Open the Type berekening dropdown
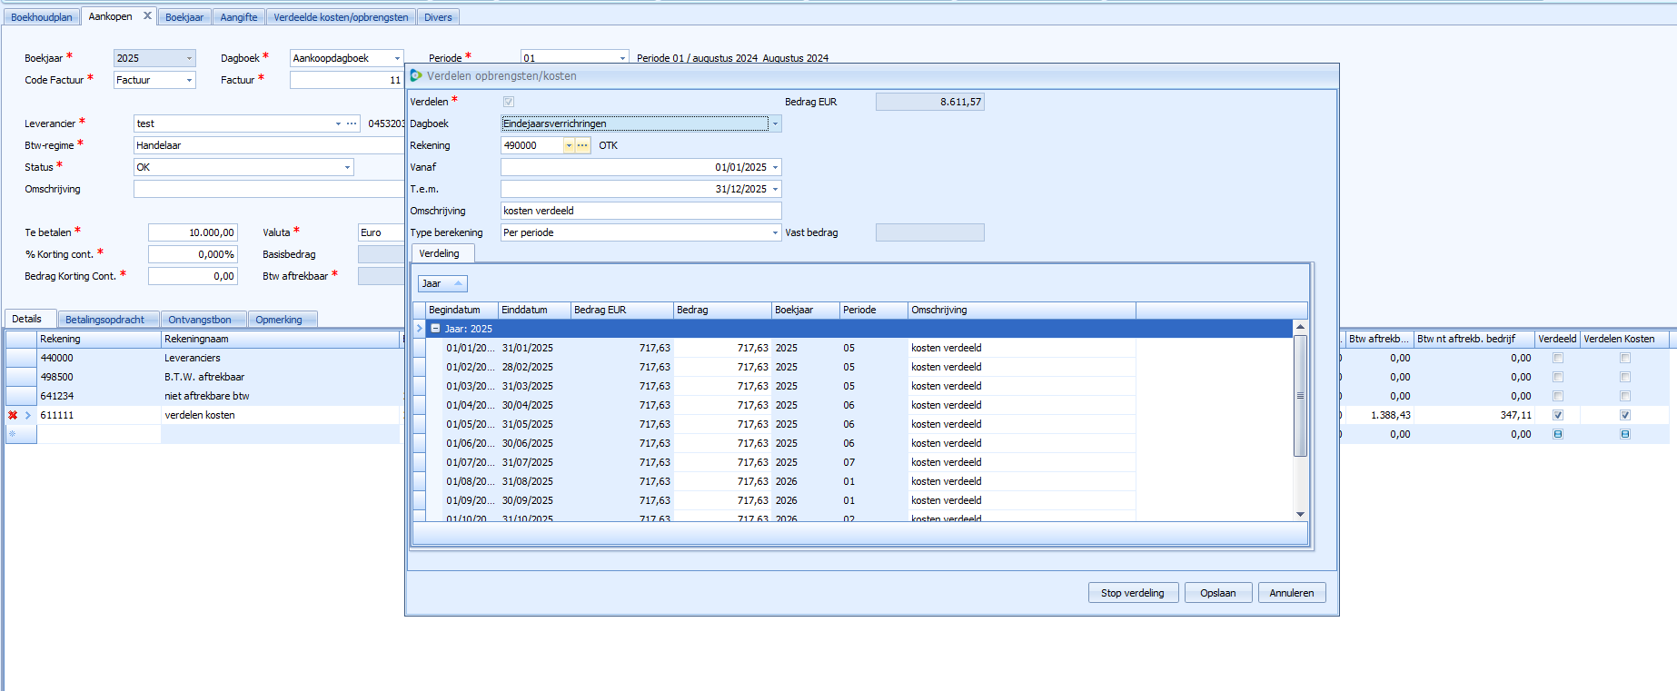Viewport: 1677px width, 691px height. click(775, 232)
